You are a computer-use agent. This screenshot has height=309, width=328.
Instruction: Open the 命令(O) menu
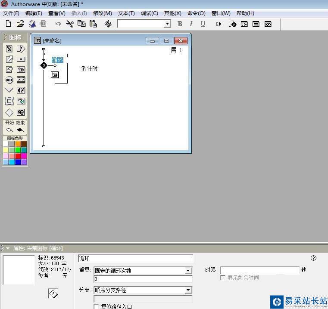coord(196,13)
